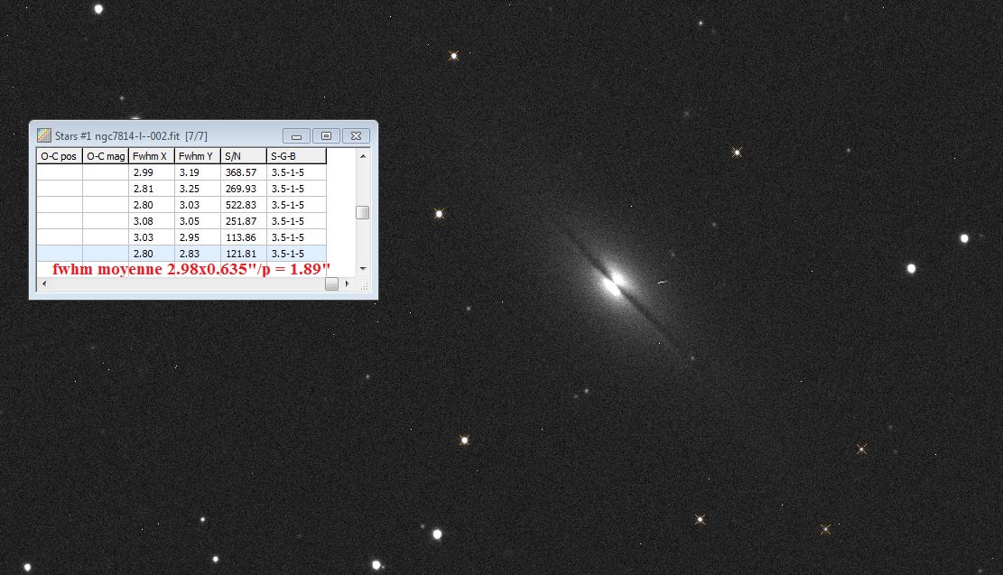Viewport: 1003px width, 575px height.
Task: Click the window resize grip corner
Action: (x=364, y=286)
